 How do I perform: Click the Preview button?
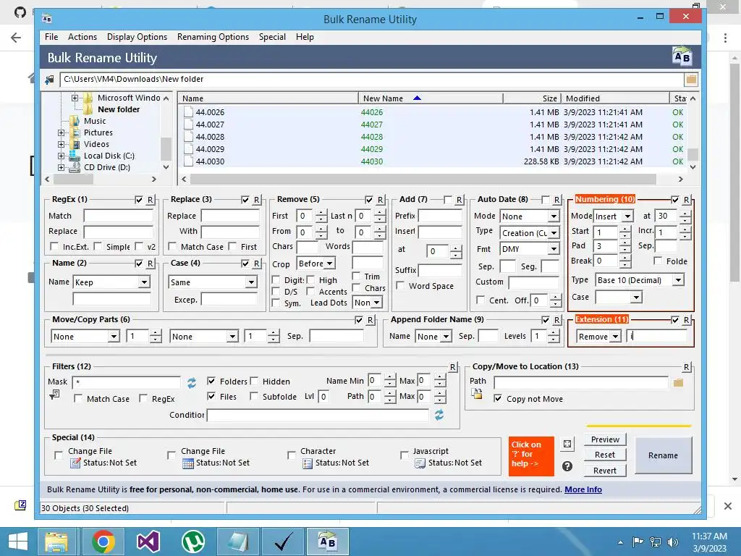point(605,439)
